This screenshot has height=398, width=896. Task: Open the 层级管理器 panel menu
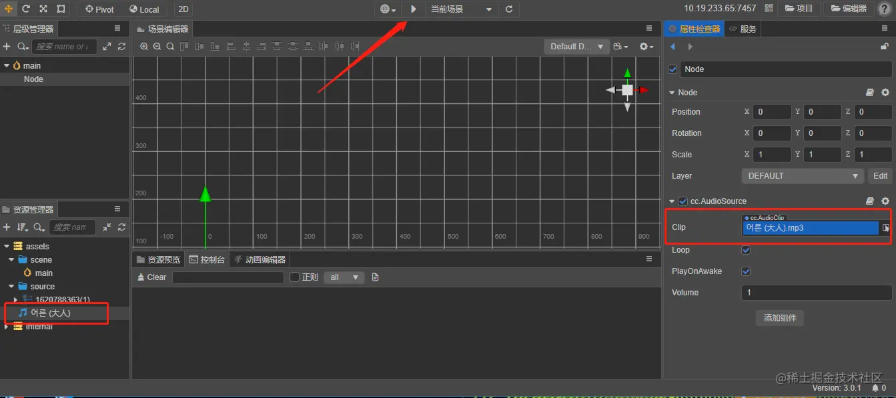click(117, 29)
